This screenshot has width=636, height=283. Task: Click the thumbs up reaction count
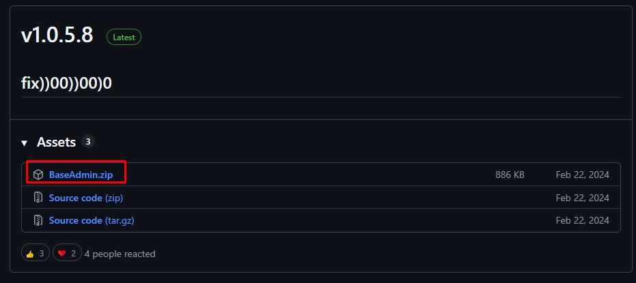pyautogui.click(x=41, y=254)
